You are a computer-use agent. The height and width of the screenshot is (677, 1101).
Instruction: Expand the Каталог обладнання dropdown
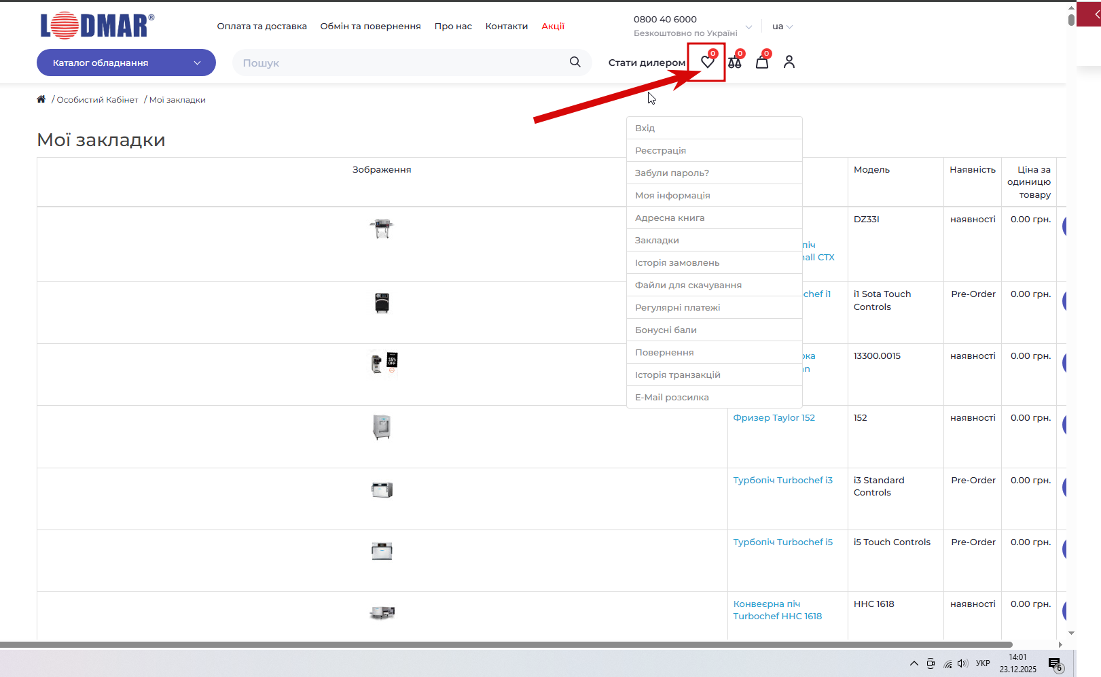coord(126,63)
